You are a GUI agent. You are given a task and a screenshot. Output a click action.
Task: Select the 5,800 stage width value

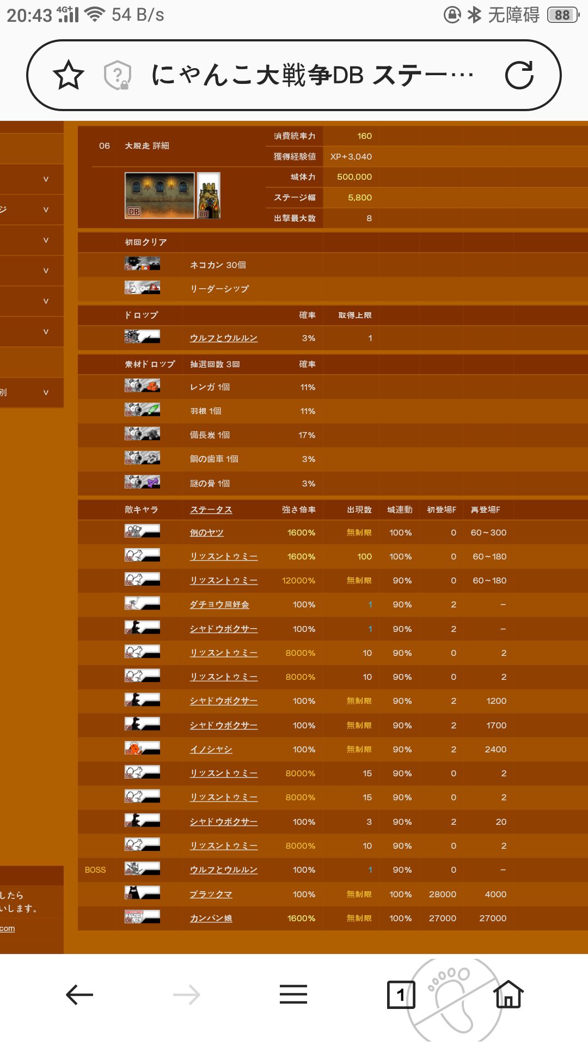360,198
